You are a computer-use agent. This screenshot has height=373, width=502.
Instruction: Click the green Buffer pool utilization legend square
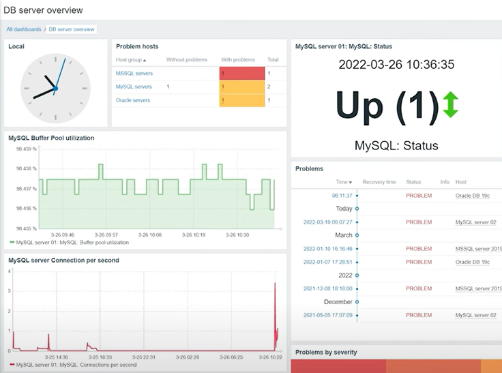point(12,242)
